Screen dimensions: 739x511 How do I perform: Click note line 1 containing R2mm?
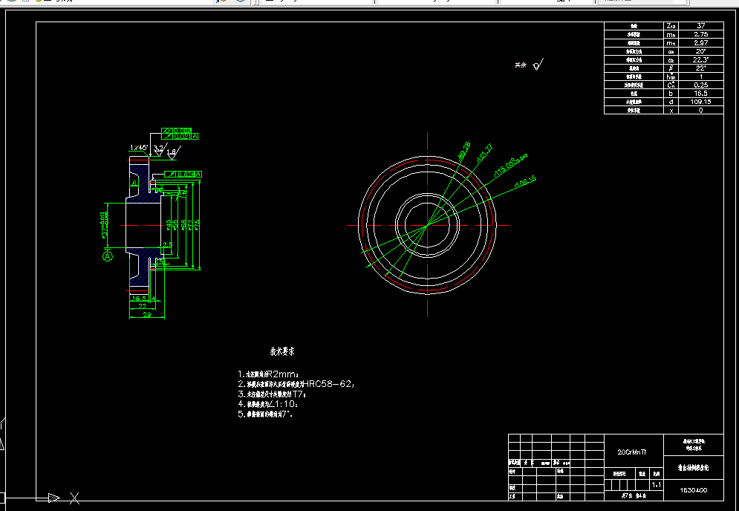pyautogui.click(x=268, y=374)
